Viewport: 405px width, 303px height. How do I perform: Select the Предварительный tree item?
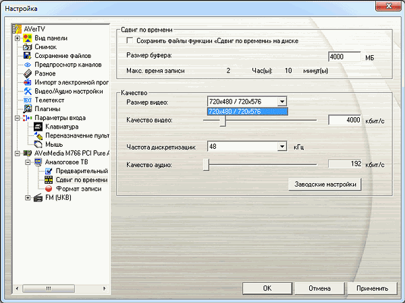82,171
